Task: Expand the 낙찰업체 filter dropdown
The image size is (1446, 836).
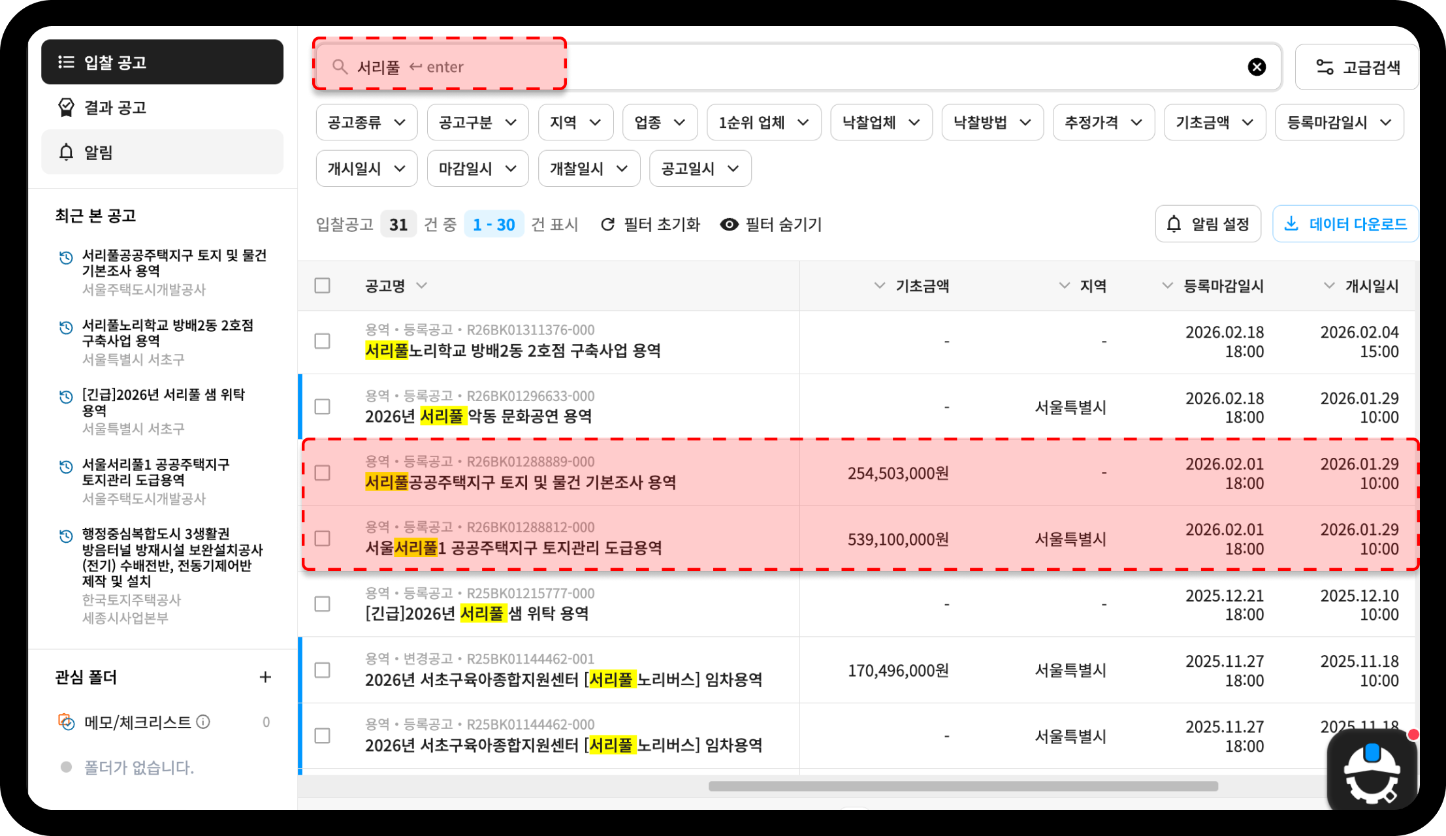Action: 881,122
